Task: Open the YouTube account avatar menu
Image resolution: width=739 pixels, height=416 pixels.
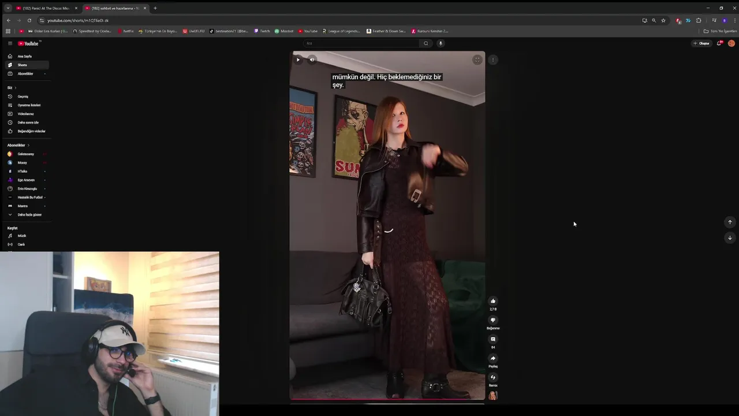Action: point(731,43)
